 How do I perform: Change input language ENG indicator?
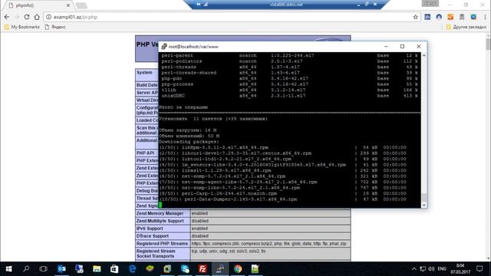[x=442, y=268]
